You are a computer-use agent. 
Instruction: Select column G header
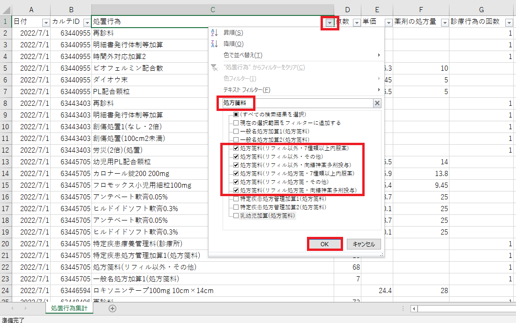[x=481, y=10]
